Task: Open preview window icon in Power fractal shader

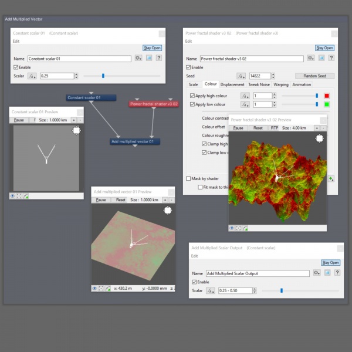Action: [x=321, y=58]
